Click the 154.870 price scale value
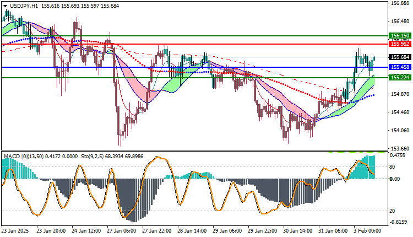 pyautogui.click(x=400, y=94)
